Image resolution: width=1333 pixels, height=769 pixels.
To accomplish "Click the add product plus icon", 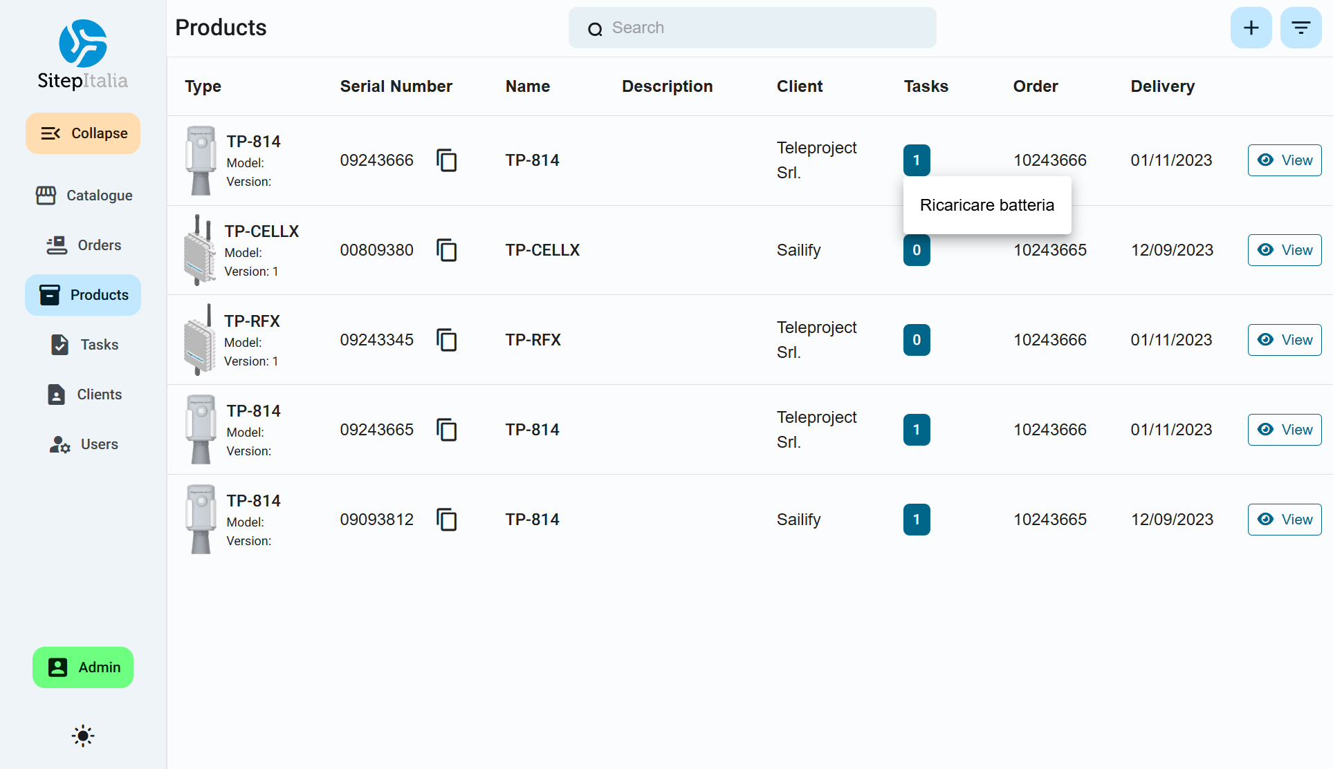I will [x=1251, y=28].
